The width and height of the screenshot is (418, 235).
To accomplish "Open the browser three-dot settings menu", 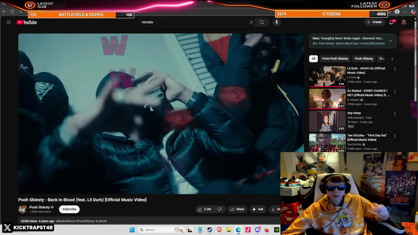I will tap(405, 12).
